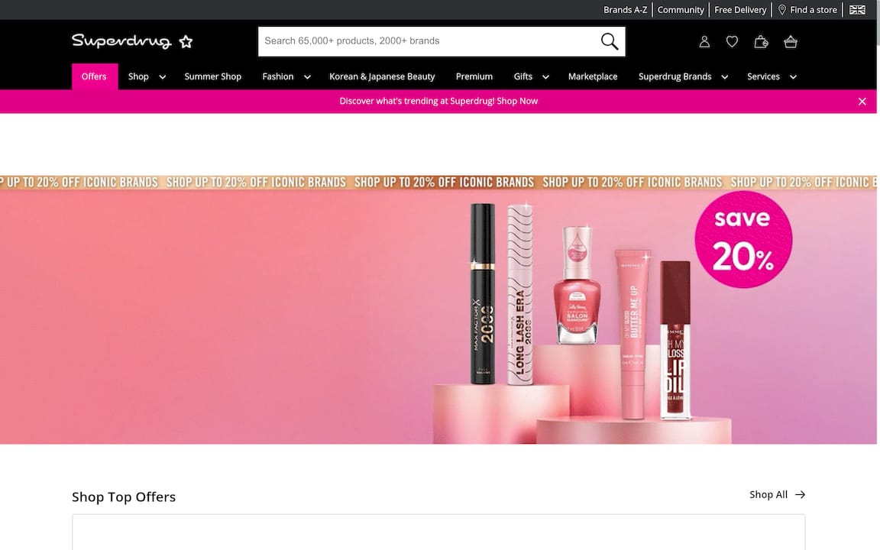Click the shopping bag with clock icon
Image resolution: width=880 pixels, height=550 pixels.
pyautogui.click(x=761, y=41)
